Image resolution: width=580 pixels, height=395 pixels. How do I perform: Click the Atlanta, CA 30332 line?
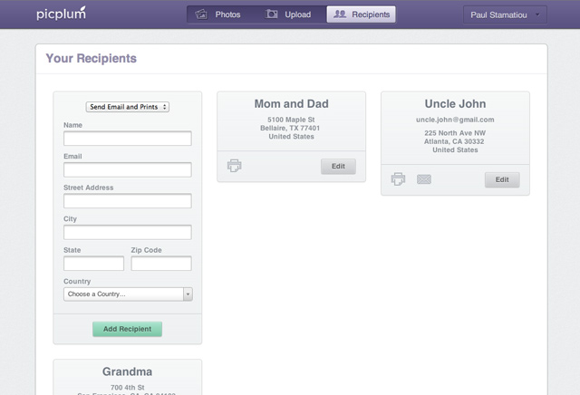(454, 141)
